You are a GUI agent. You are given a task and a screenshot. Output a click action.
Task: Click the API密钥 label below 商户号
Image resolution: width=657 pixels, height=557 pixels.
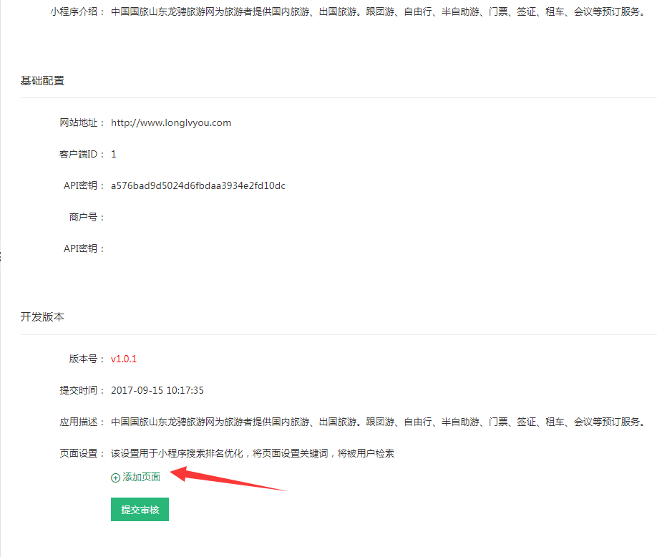tap(84, 248)
